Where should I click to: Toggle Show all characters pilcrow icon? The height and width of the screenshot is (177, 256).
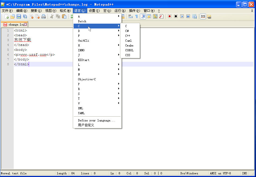click(x=136, y=16)
